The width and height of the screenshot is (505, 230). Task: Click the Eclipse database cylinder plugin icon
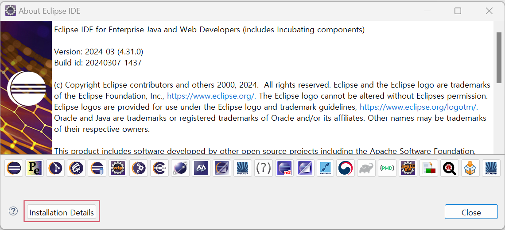(97, 169)
